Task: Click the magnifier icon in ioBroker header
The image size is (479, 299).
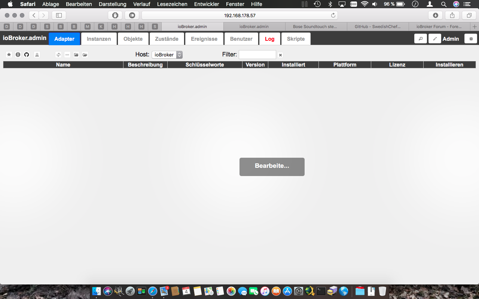Action: click(421, 39)
